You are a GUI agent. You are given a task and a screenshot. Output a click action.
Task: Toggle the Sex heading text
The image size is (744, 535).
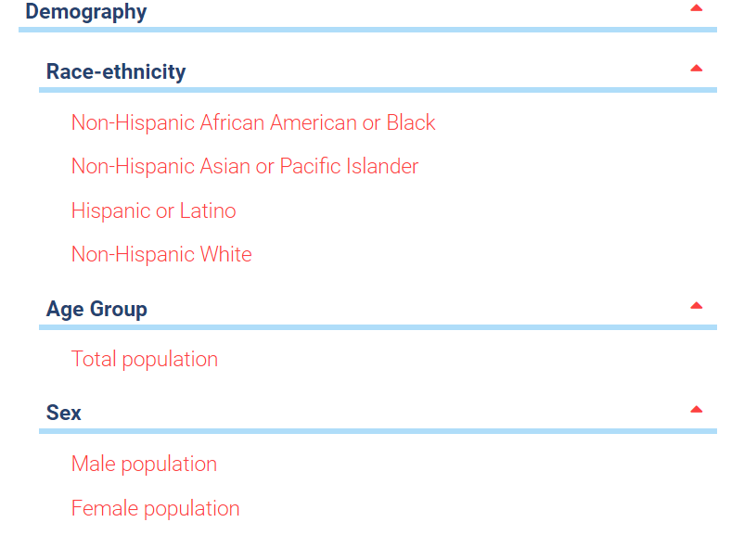point(64,413)
